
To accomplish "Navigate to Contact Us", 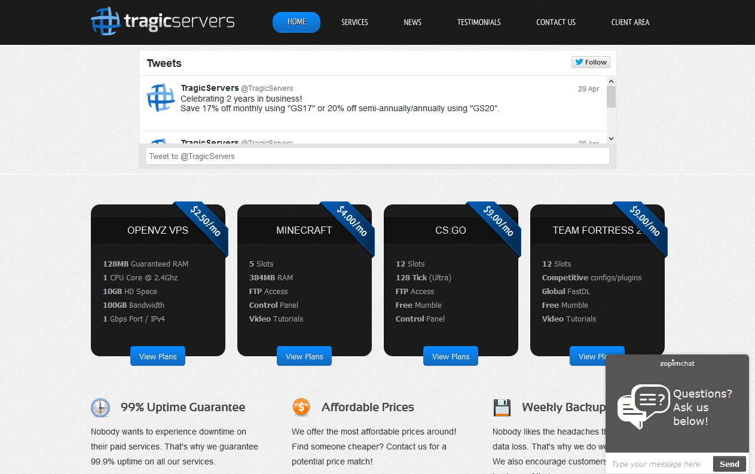I will [556, 22].
